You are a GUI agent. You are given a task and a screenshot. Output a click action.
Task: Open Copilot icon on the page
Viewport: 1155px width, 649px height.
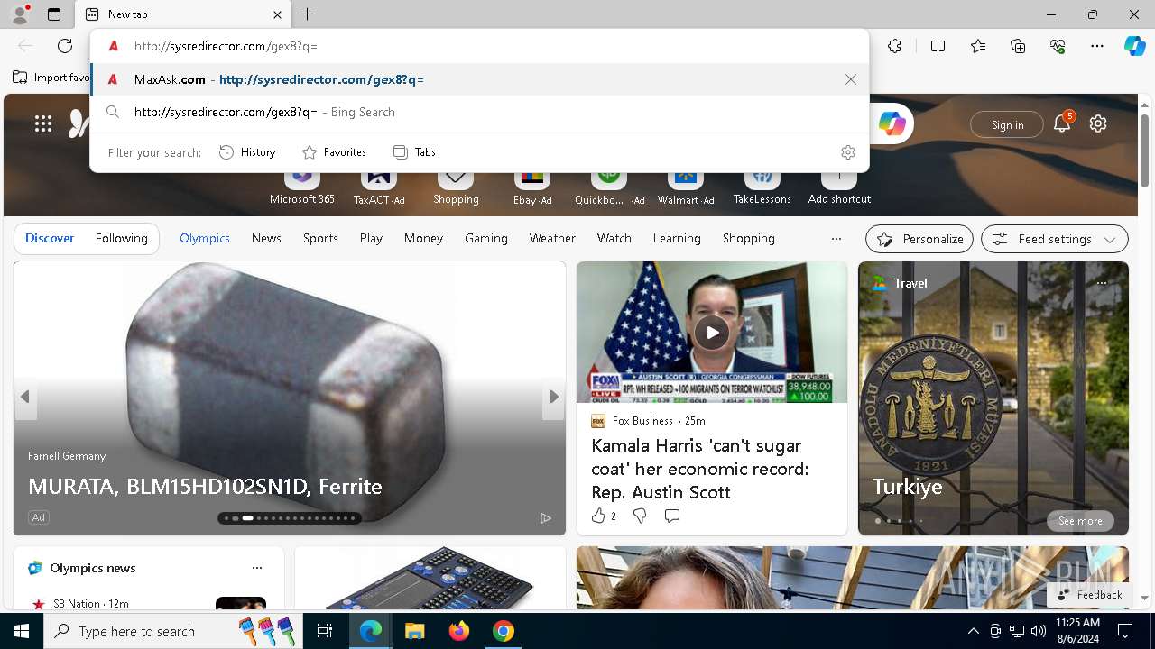click(x=892, y=124)
